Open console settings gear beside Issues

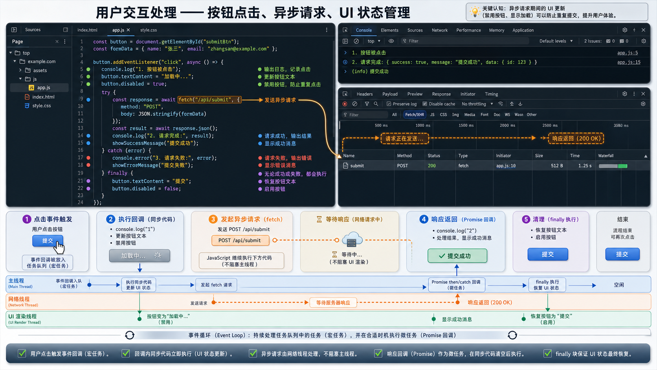[644, 41]
